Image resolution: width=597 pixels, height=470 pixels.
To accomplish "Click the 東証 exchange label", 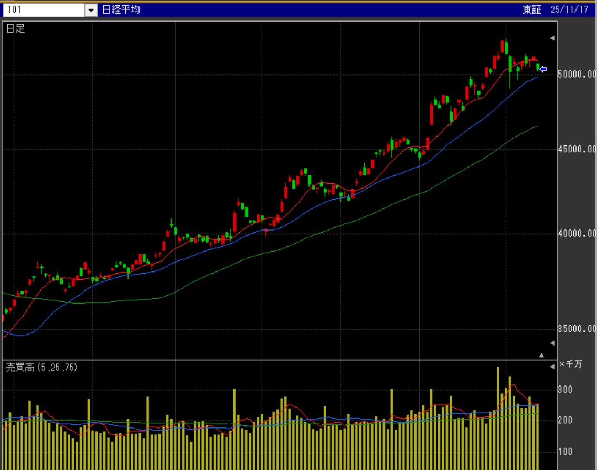I will click(x=531, y=10).
